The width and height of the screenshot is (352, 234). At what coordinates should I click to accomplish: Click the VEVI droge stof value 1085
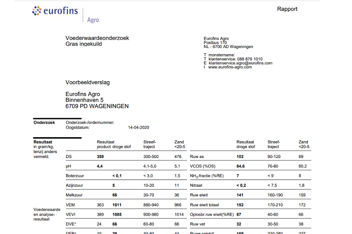(x=117, y=215)
